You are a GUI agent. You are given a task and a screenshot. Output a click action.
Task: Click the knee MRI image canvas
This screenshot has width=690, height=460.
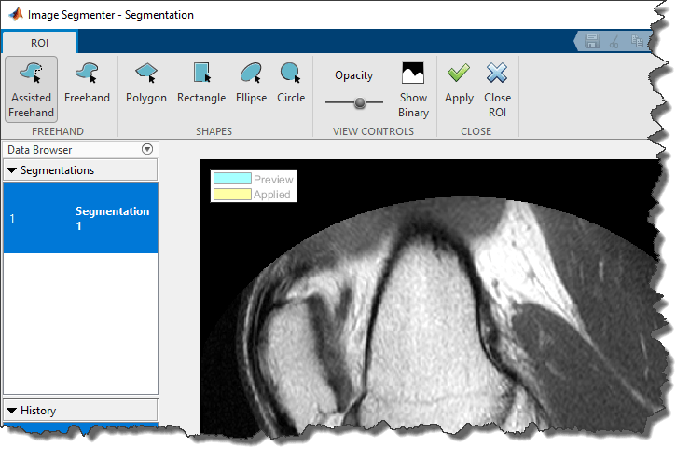tap(431, 299)
